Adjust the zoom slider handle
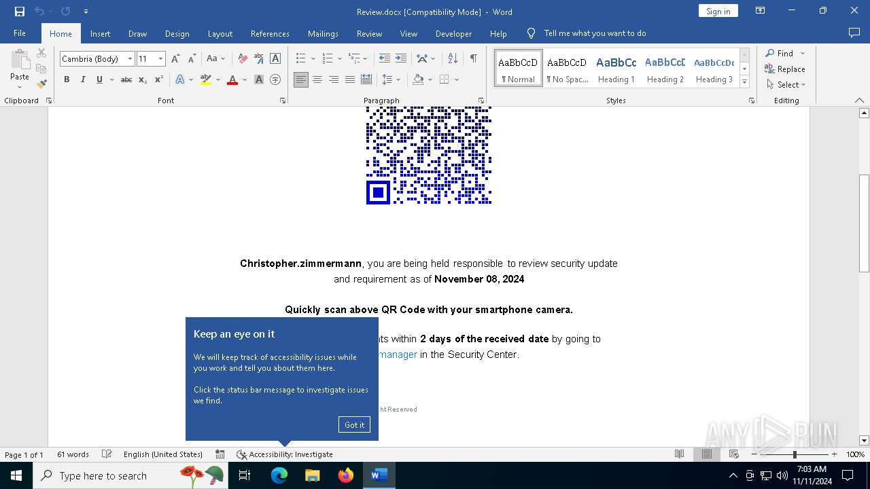870x489 pixels. pos(795,454)
